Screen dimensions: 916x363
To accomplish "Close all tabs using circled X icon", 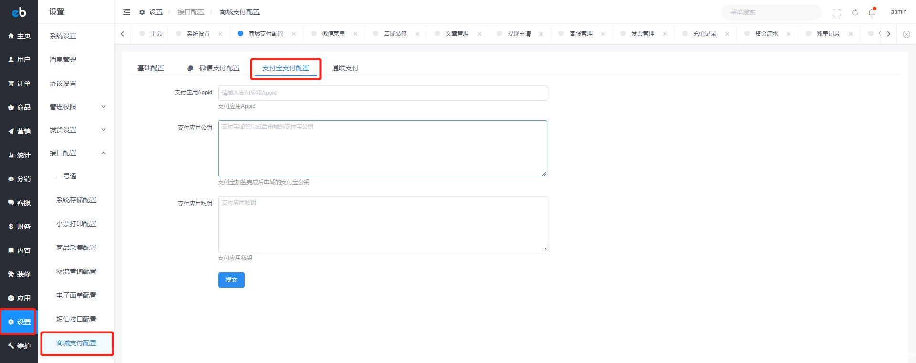I will click(906, 34).
